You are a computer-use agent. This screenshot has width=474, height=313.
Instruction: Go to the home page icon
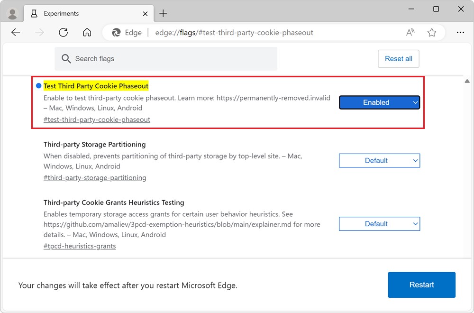(87, 33)
